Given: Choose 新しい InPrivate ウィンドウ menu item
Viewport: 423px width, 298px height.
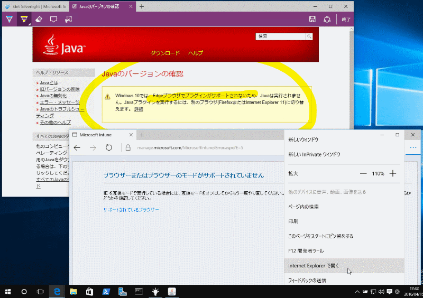Looking at the screenshot, I should (344, 154).
